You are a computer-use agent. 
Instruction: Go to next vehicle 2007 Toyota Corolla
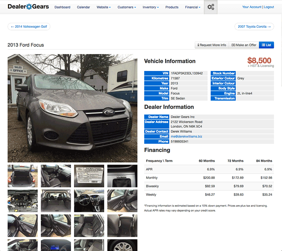(254, 27)
